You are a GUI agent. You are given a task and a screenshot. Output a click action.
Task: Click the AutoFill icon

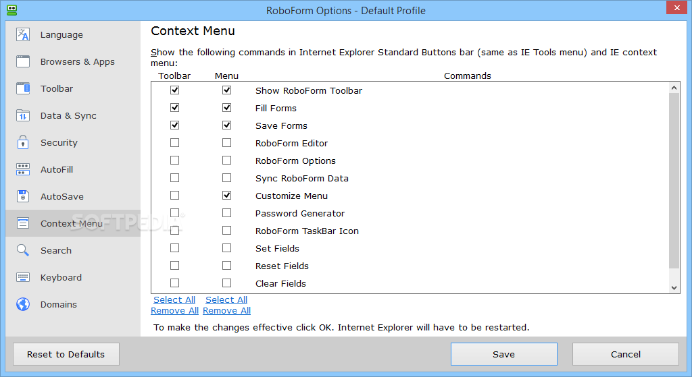(x=23, y=169)
